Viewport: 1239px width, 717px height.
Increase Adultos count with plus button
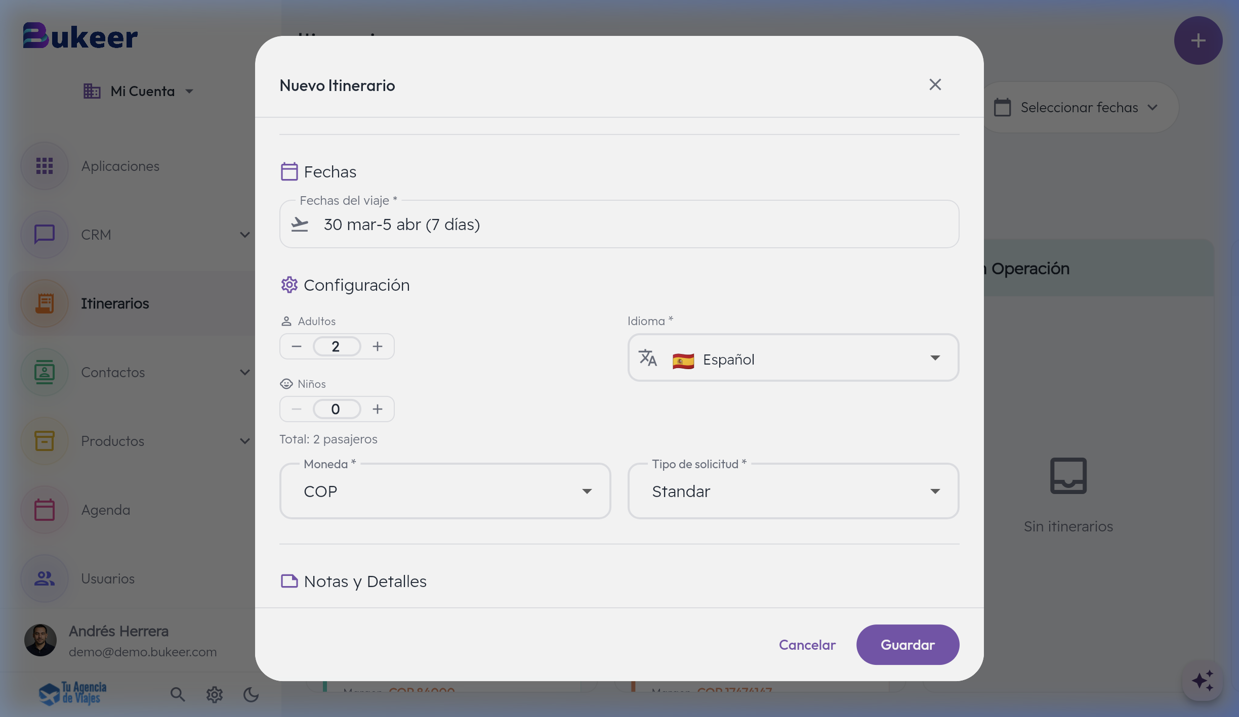click(x=377, y=346)
